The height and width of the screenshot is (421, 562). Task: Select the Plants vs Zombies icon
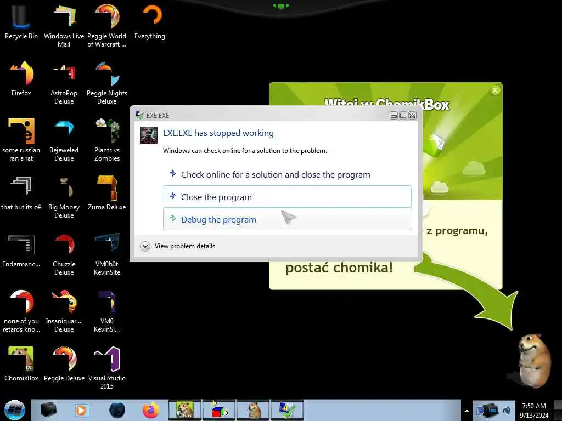pyautogui.click(x=107, y=140)
